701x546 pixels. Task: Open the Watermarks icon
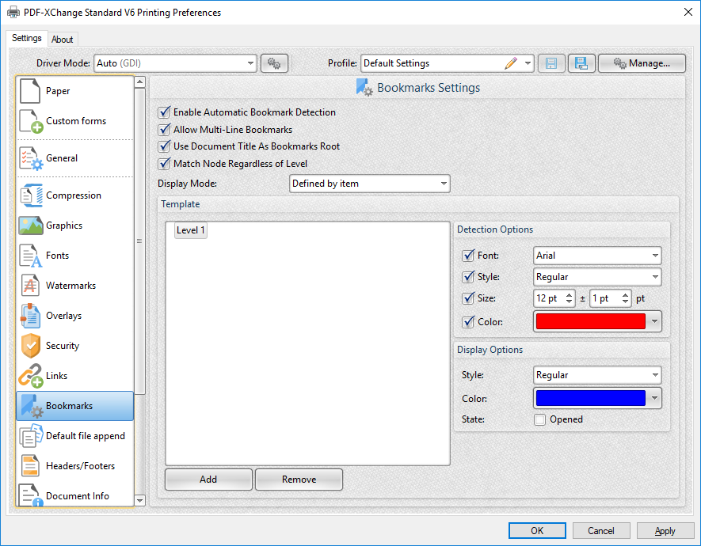pyautogui.click(x=30, y=286)
